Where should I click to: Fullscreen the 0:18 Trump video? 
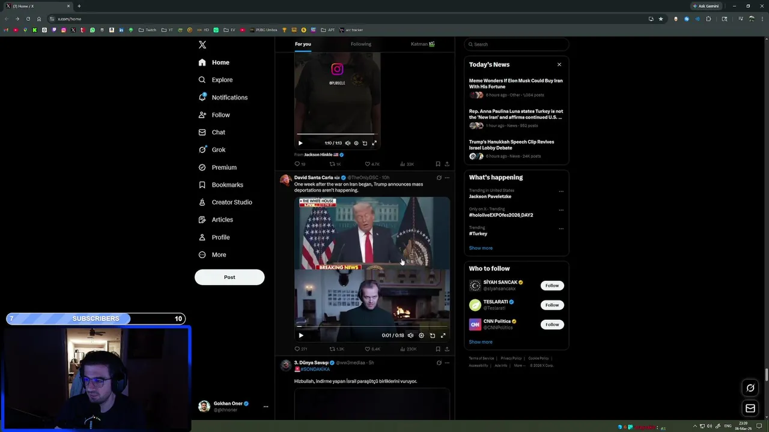pyautogui.click(x=443, y=335)
